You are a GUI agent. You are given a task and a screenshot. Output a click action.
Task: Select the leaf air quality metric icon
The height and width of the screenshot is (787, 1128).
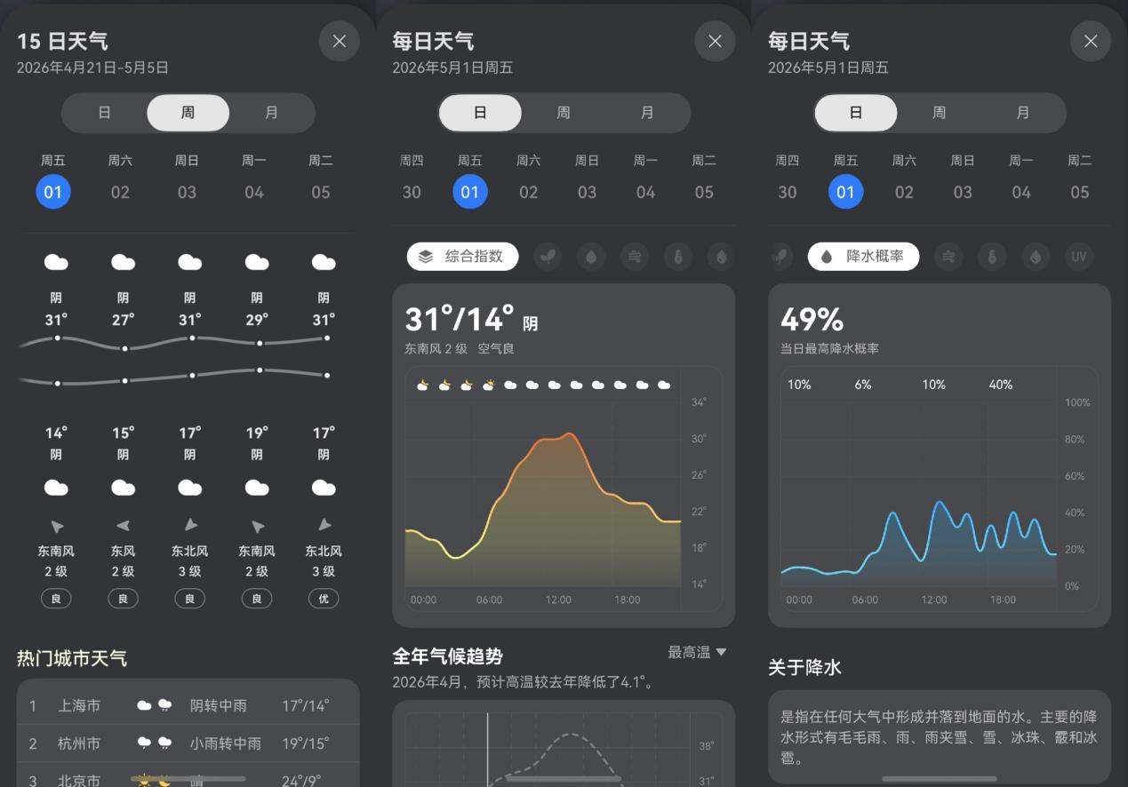(x=547, y=256)
